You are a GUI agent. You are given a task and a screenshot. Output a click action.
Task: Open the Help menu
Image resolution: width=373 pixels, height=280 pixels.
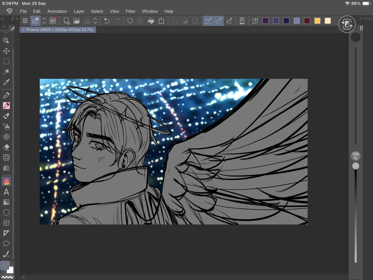tap(169, 11)
